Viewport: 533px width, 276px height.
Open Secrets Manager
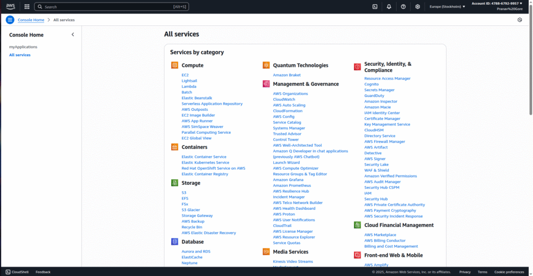(x=379, y=90)
